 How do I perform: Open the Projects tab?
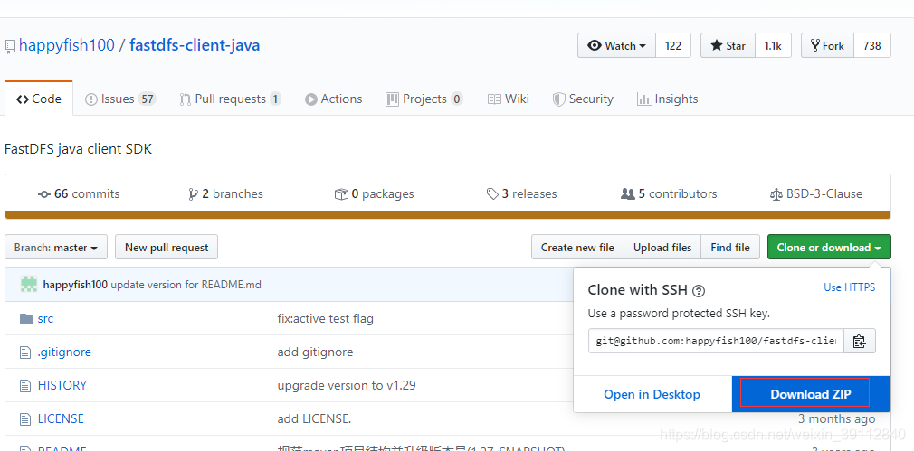(424, 99)
